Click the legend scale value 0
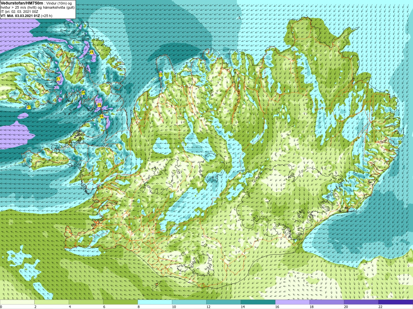This screenshot has height=309, width=413. (x=1, y=307)
